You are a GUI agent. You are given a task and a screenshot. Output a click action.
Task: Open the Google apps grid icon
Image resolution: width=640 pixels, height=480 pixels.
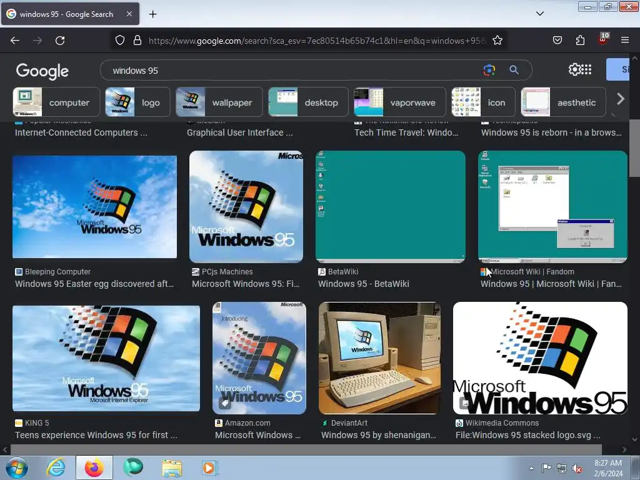coord(586,70)
